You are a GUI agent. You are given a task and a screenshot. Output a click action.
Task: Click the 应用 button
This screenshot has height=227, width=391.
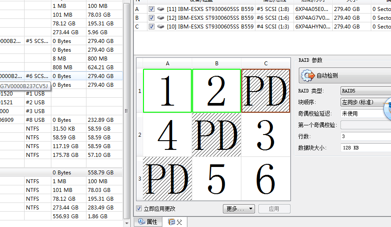click(274, 209)
